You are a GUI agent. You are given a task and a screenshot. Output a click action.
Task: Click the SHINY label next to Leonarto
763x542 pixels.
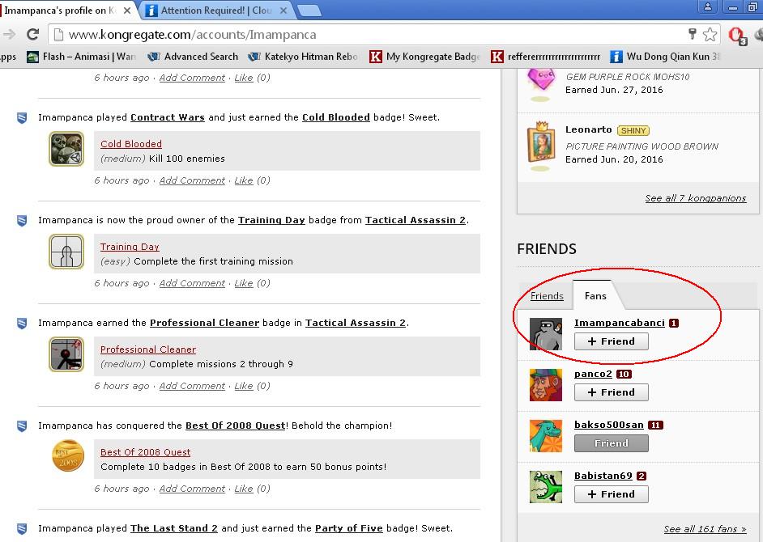[x=633, y=131]
